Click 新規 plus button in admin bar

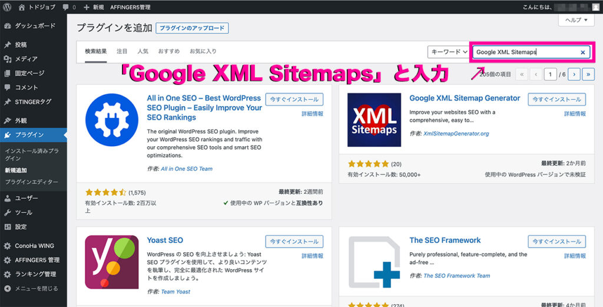pos(94,7)
